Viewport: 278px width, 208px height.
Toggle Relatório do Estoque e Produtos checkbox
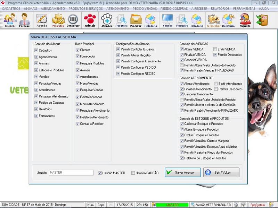pos(182,158)
